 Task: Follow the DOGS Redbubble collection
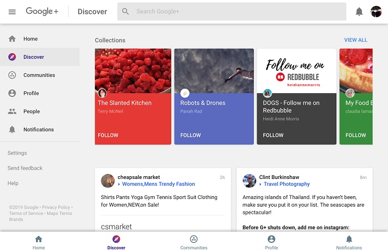(x=273, y=135)
